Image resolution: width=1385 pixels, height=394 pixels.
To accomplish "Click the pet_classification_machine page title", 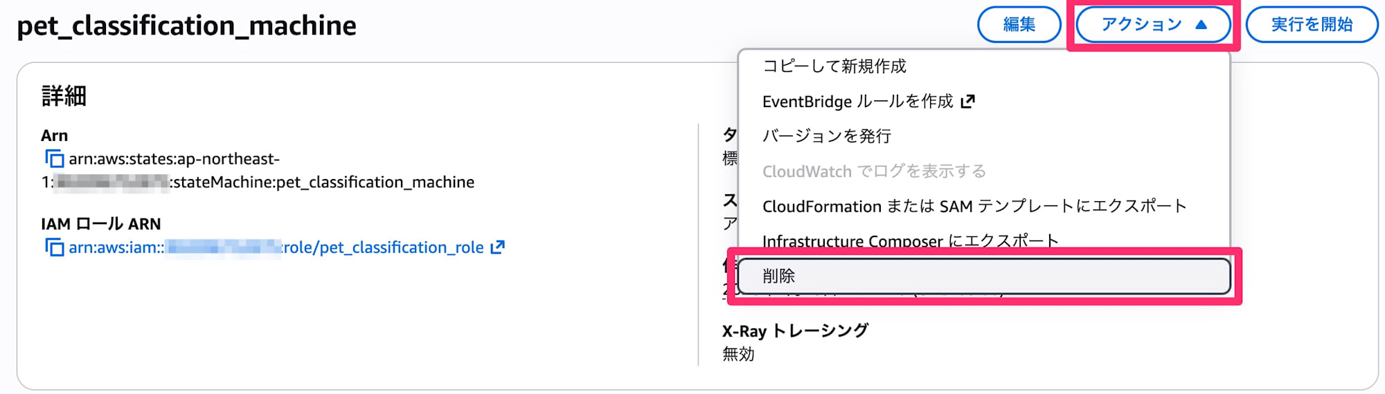I will [186, 26].
